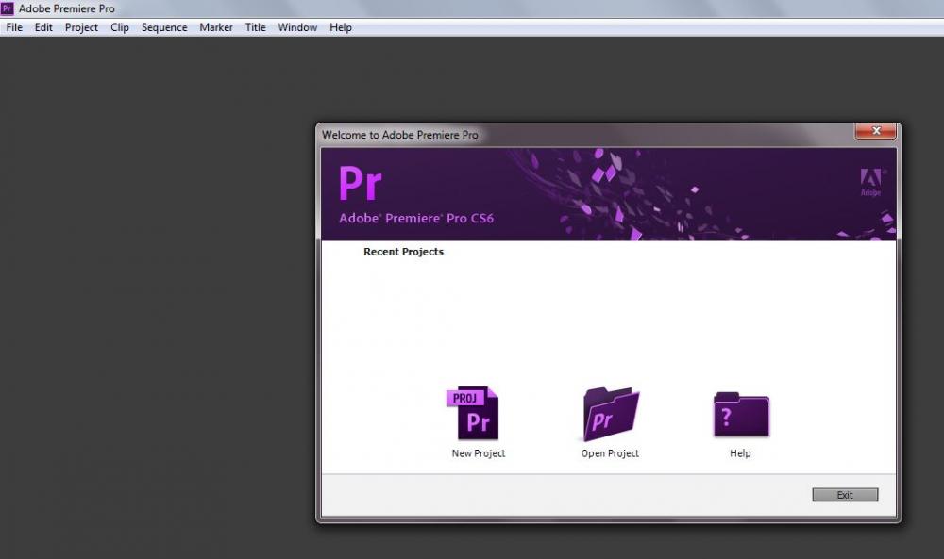944x559 pixels.
Task: Open the Marker menu
Action: pos(216,27)
